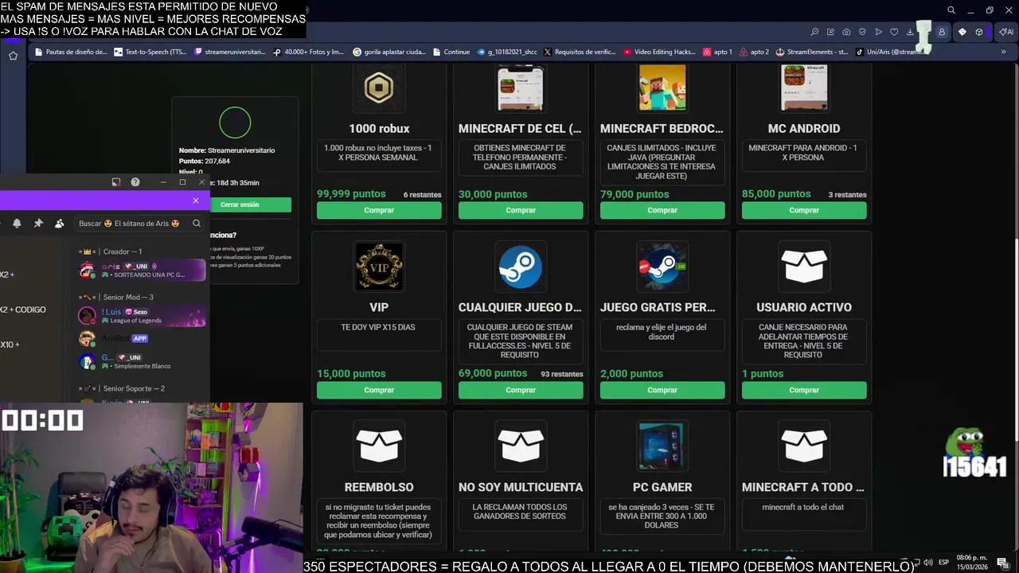Take a snapshot with the camera icon
Viewport: 1019px width, 573px height.
(846, 32)
